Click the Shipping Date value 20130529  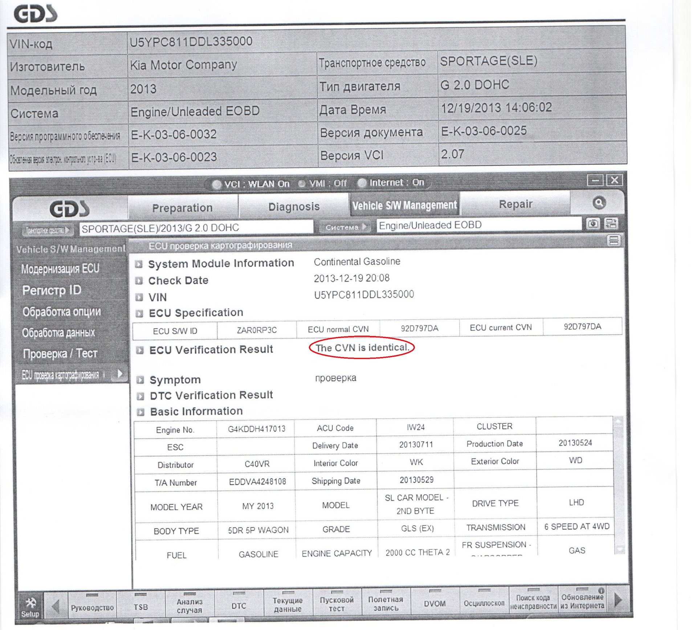coord(416,480)
